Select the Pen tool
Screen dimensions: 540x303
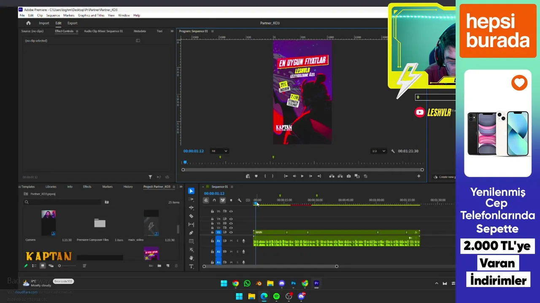click(191, 233)
